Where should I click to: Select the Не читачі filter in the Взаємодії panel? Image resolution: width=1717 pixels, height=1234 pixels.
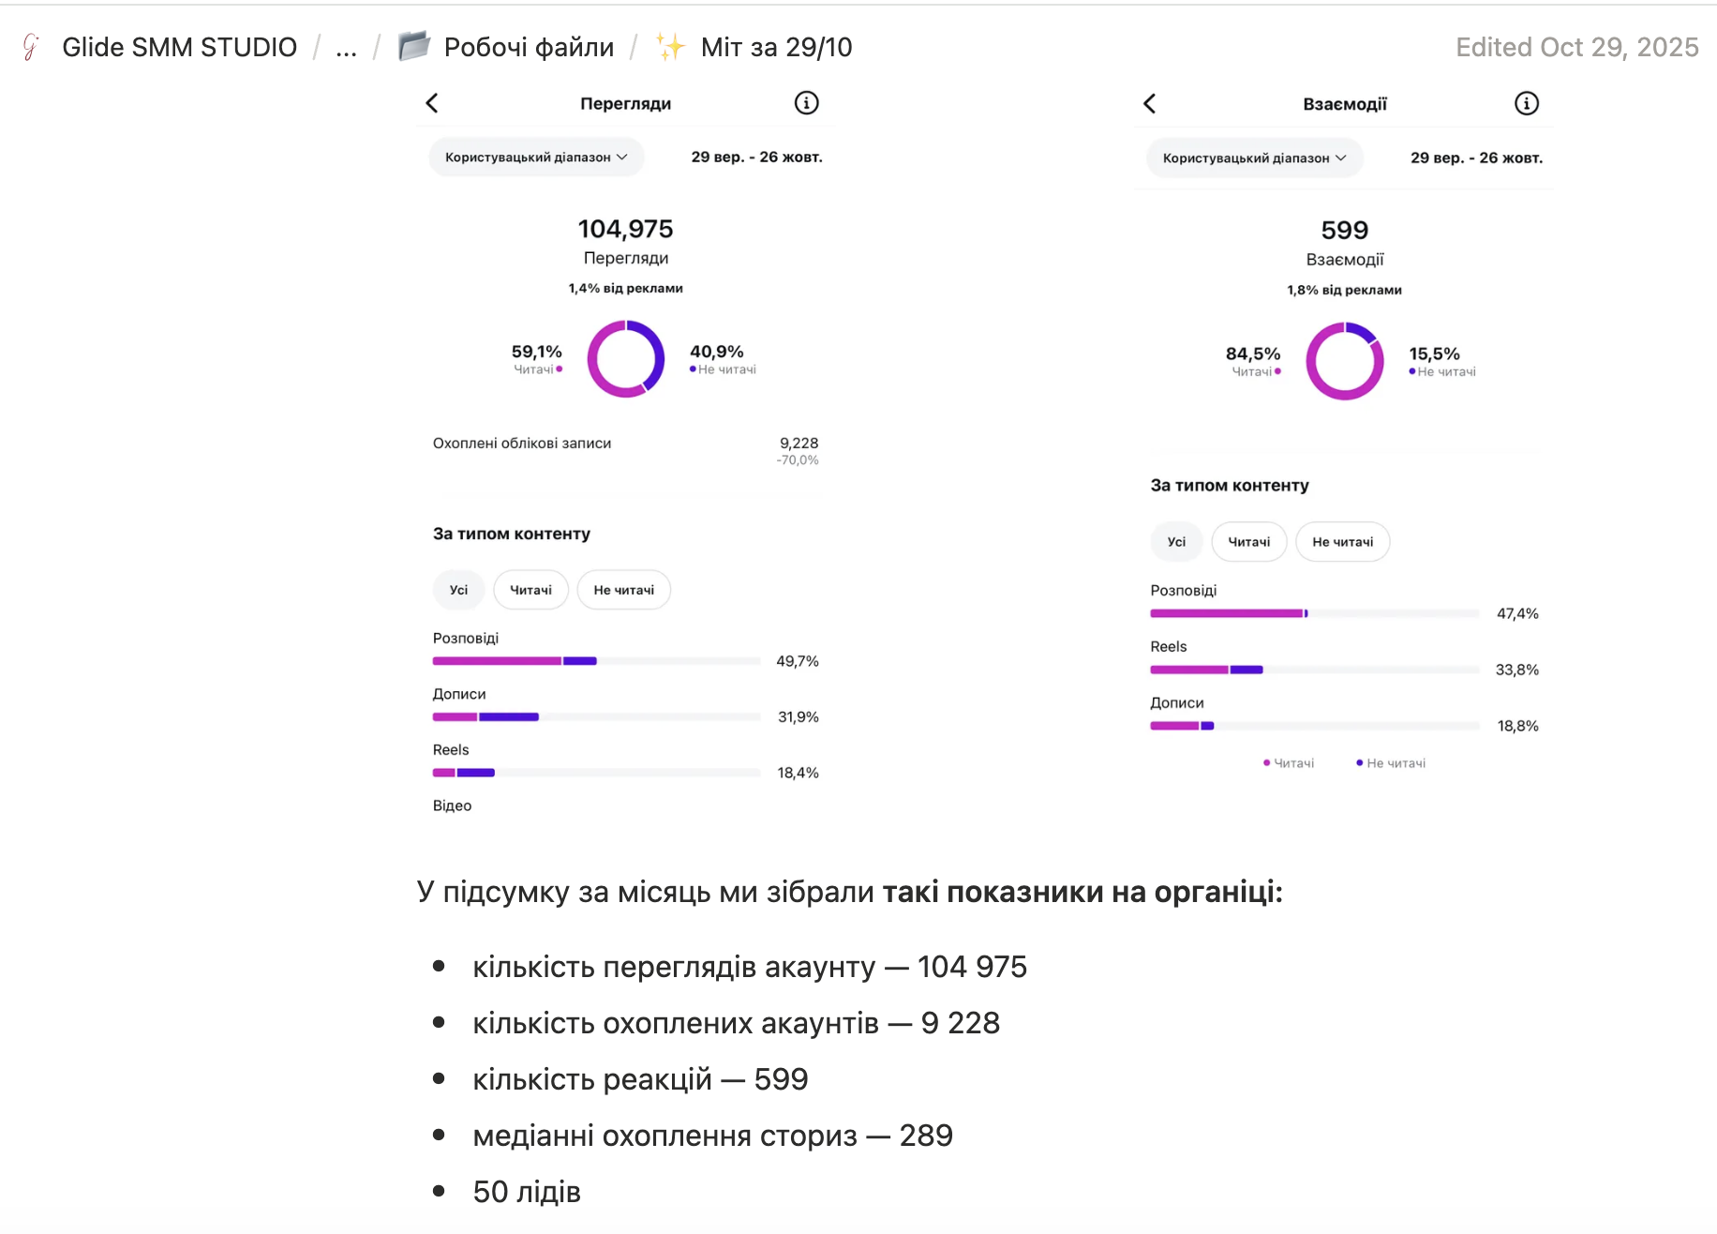coord(1342,542)
